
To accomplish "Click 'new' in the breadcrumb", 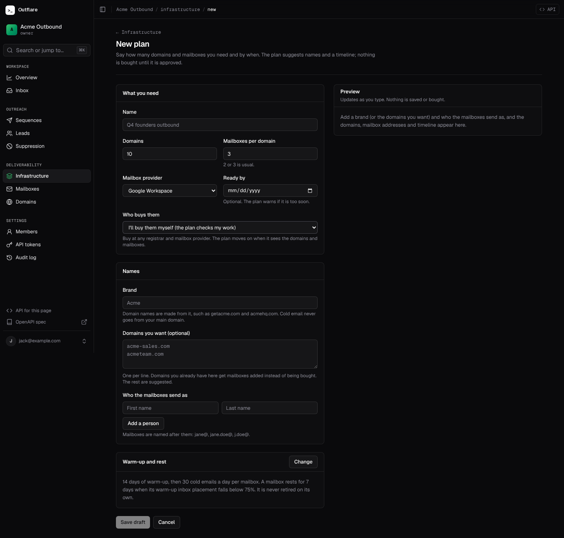I will coord(212,9).
